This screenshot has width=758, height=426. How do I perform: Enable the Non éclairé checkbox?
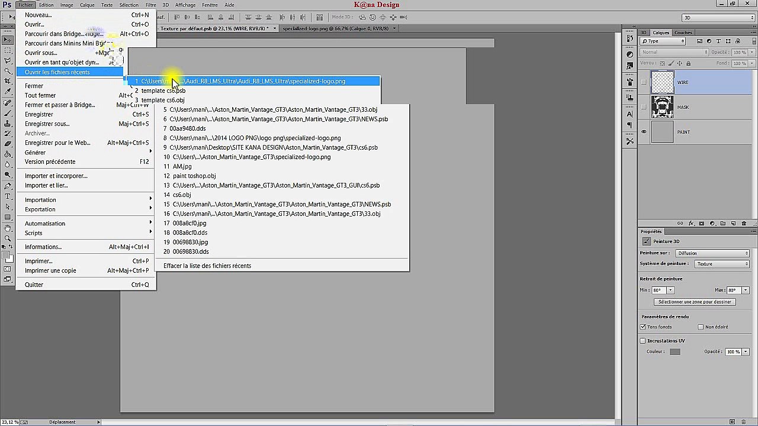tap(701, 327)
